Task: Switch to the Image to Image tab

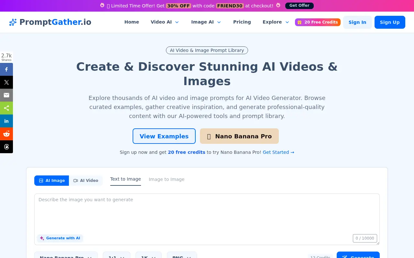Action: (167, 179)
